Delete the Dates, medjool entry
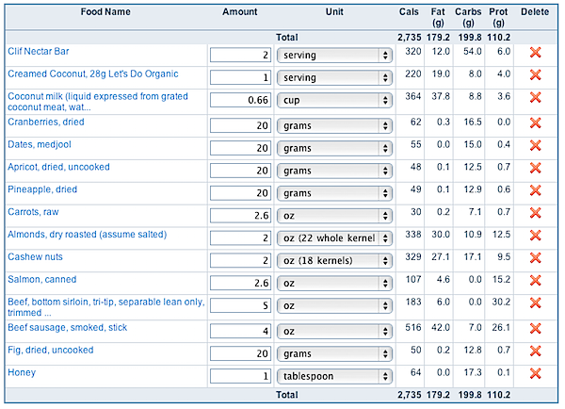Image resolution: width=565 pixels, height=409 pixels. pos(536,145)
